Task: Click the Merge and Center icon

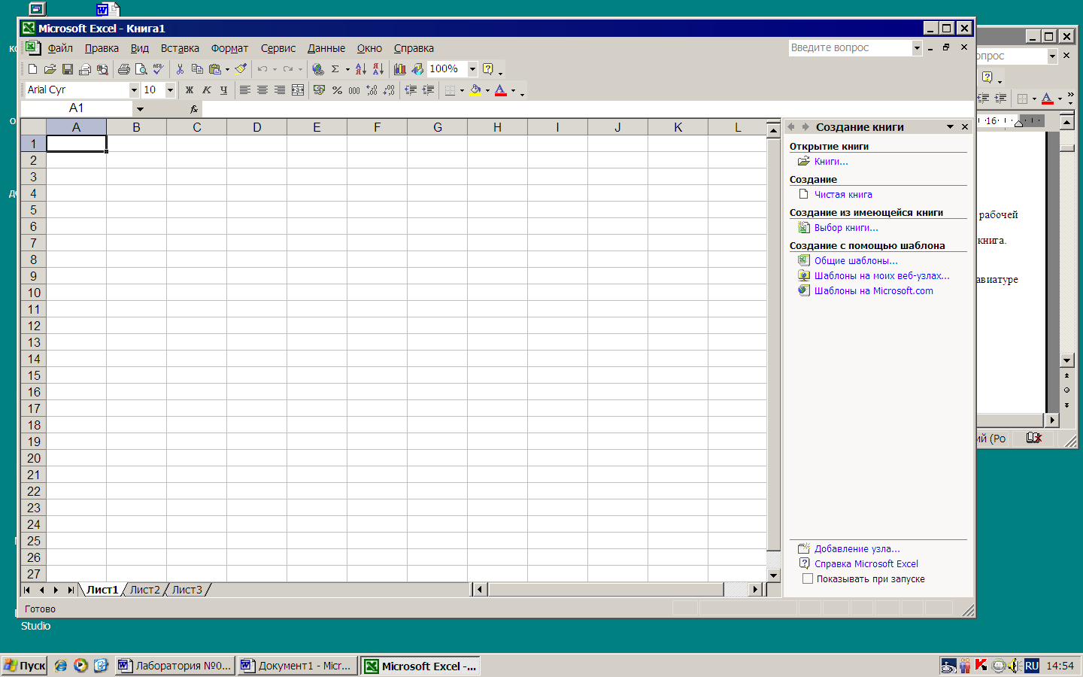Action: (298, 90)
